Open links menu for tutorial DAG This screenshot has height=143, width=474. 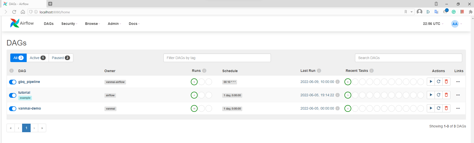pyautogui.click(x=458, y=95)
